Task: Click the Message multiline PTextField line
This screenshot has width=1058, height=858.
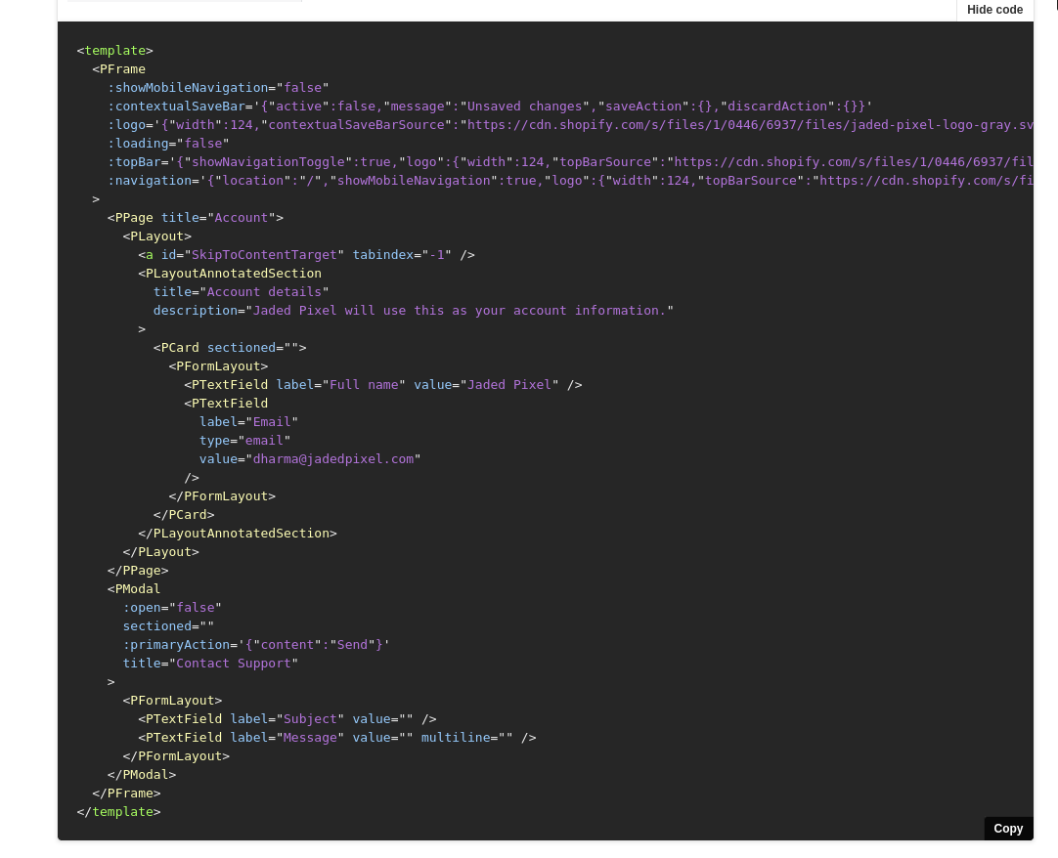Action: (336, 737)
